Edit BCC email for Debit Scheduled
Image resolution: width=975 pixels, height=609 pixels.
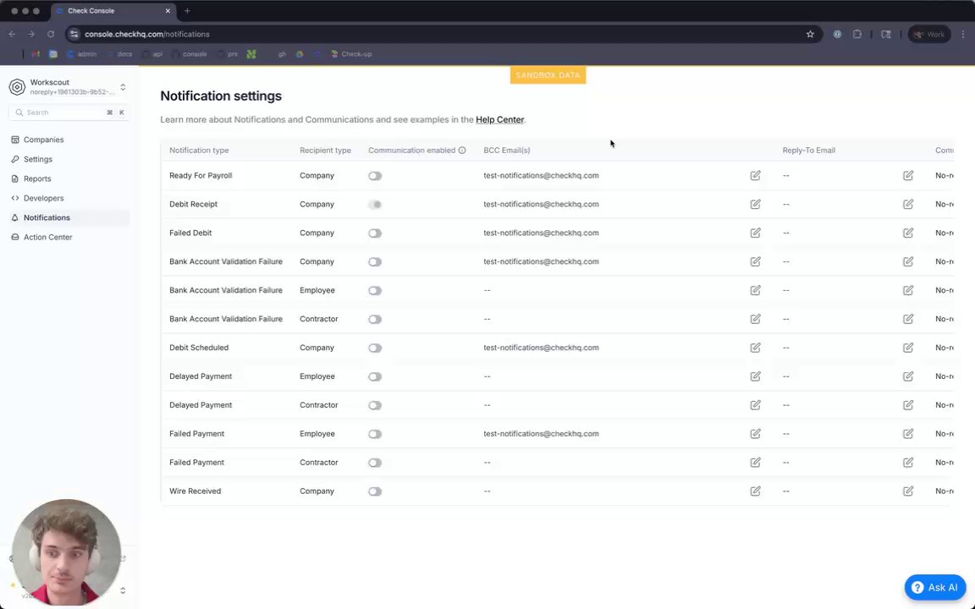[755, 348]
